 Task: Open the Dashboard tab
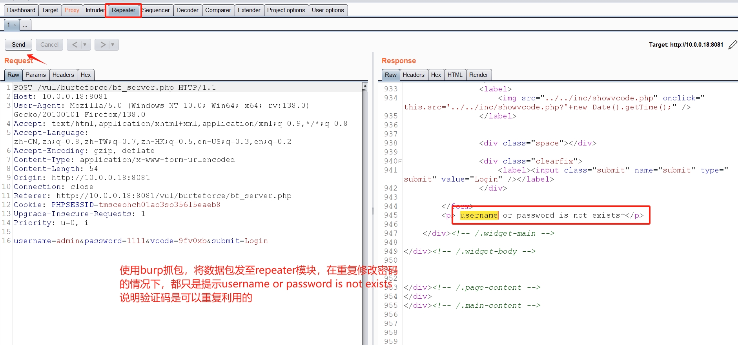point(21,10)
